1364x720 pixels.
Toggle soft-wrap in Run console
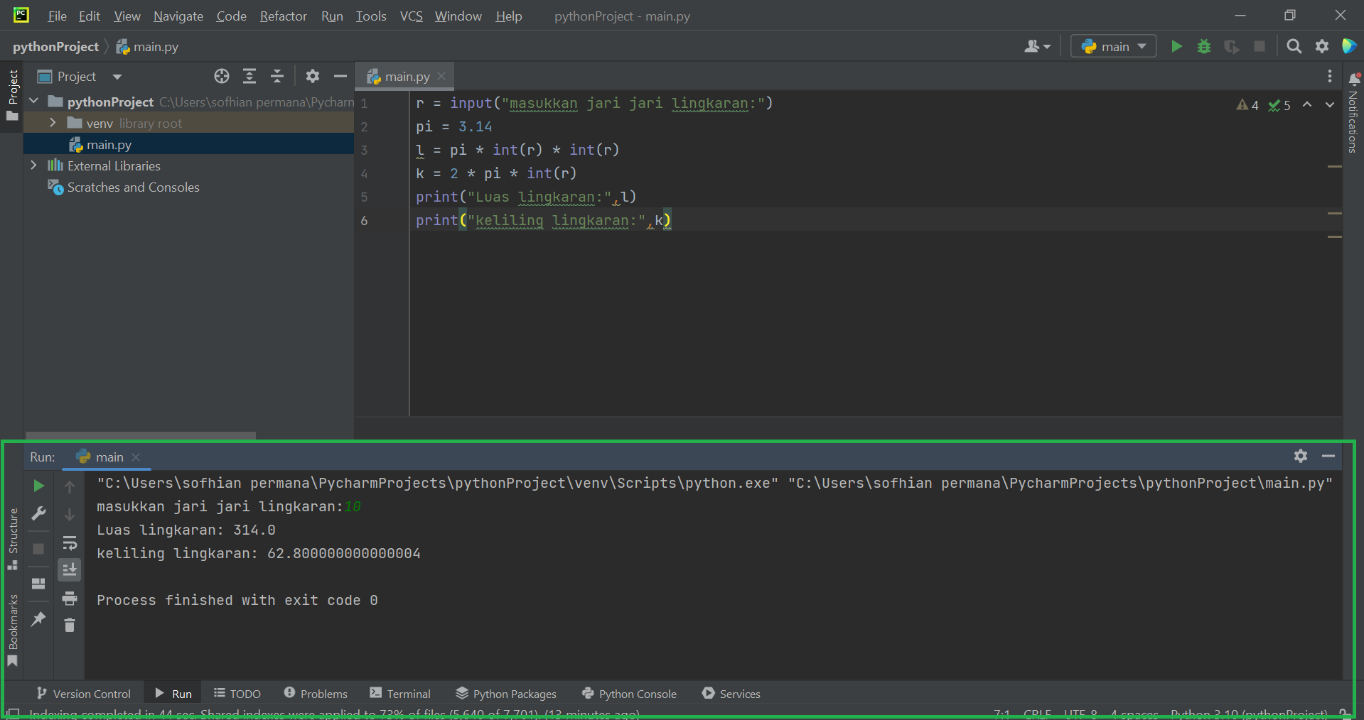[70, 543]
